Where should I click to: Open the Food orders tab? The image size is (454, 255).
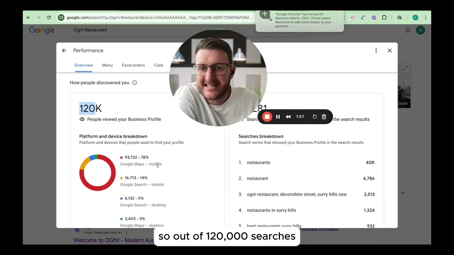coord(133,65)
